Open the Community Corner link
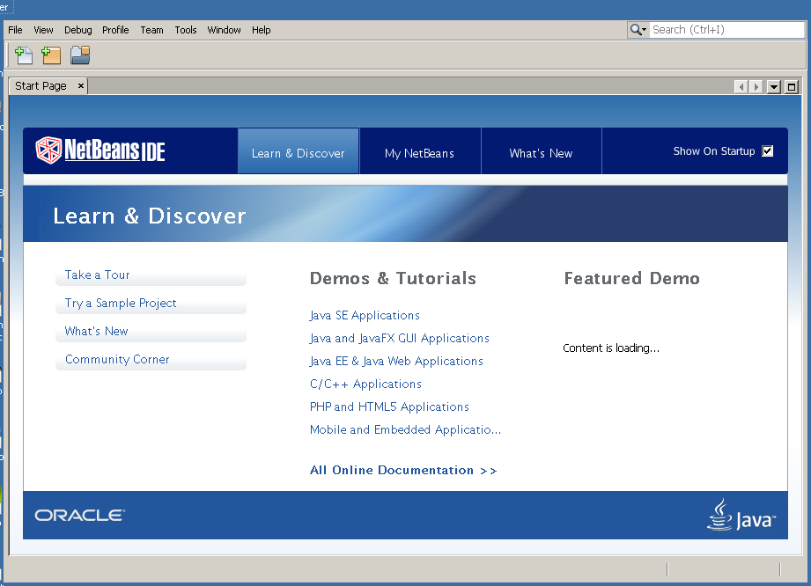Image resolution: width=811 pixels, height=586 pixels. tap(117, 359)
